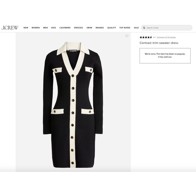196x196 pixels.
Task: Open the QUALITY page
Action: pyautogui.click(x=112, y=28)
